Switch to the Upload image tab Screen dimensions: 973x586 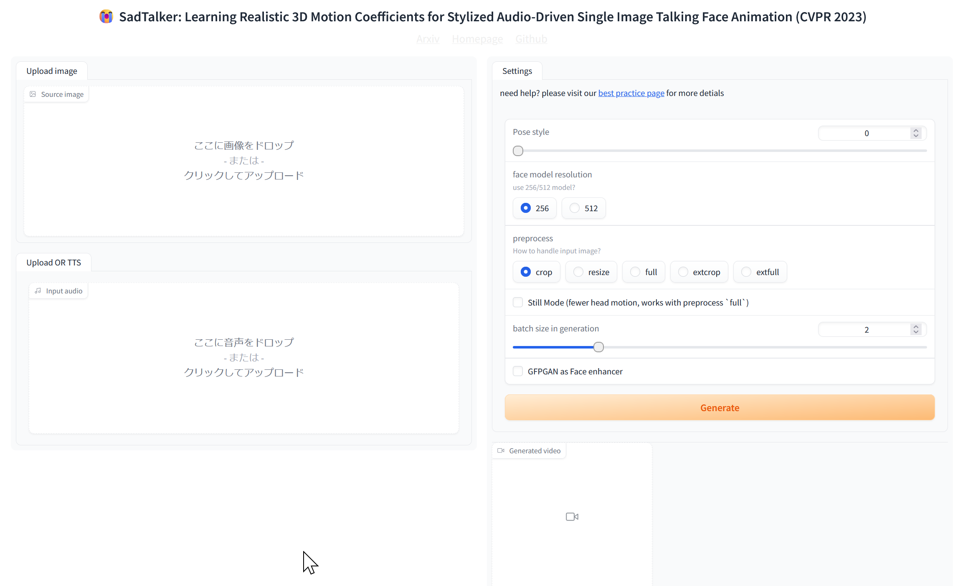pyautogui.click(x=52, y=71)
